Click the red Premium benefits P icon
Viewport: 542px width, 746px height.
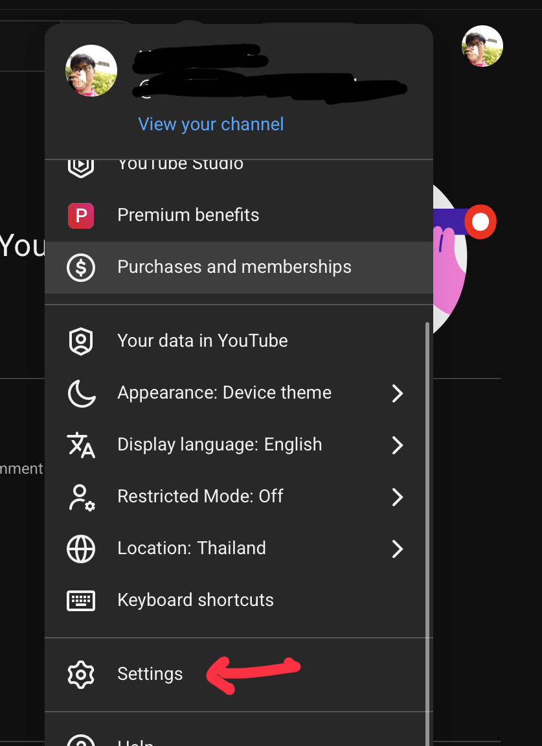(81, 215)
